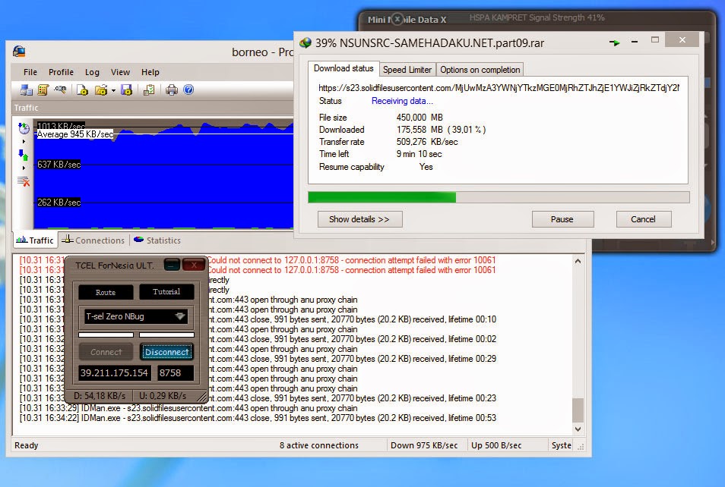Click HSPA KAMPRET Signal Strength text
Screen dimensions: 725x487
(537, 17)
